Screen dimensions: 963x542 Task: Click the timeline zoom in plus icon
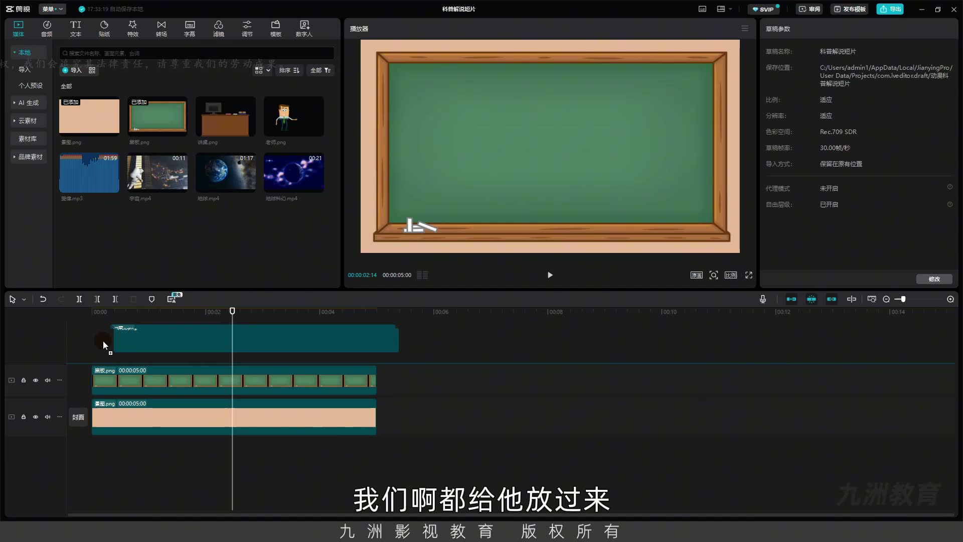point(950,299)
